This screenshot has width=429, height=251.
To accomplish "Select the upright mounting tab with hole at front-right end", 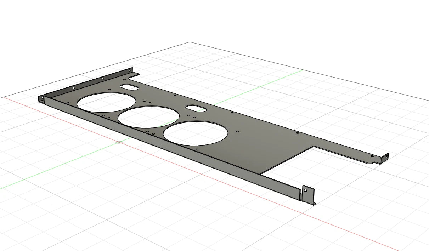I will point(308,194).
